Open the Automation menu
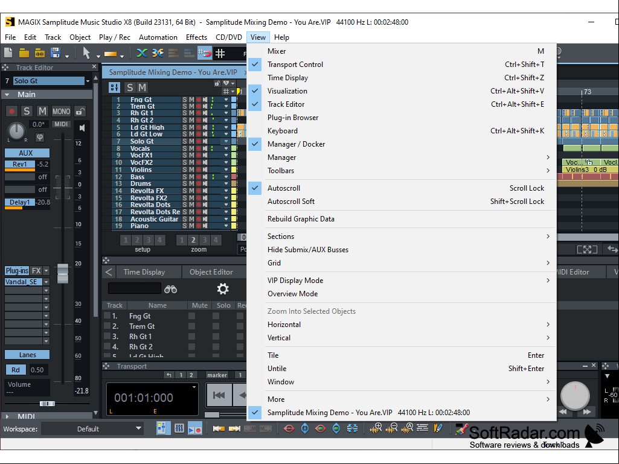The width and height of the screenshot is (619, 464). point(158,37)
